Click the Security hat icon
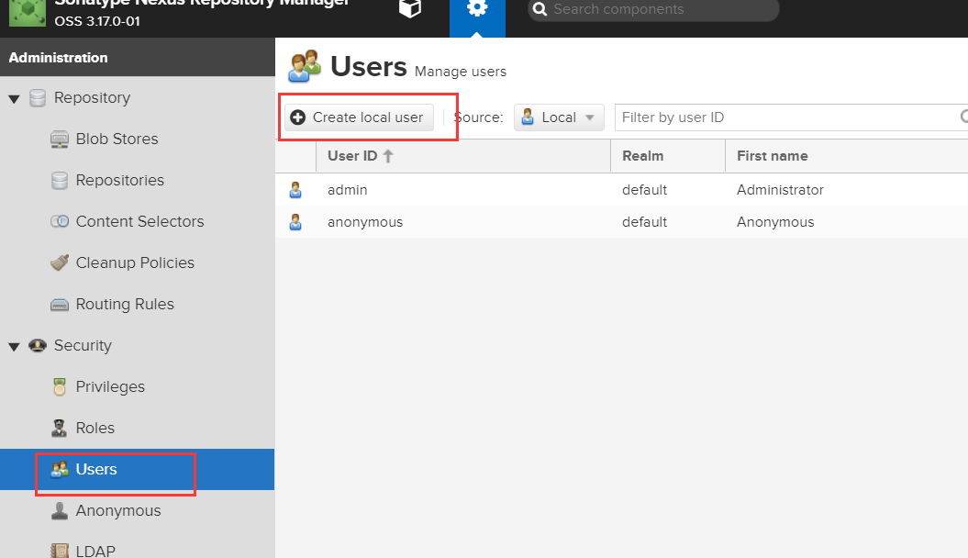The height and width of the screenshot is (558, 968). (x=38, y=345)
